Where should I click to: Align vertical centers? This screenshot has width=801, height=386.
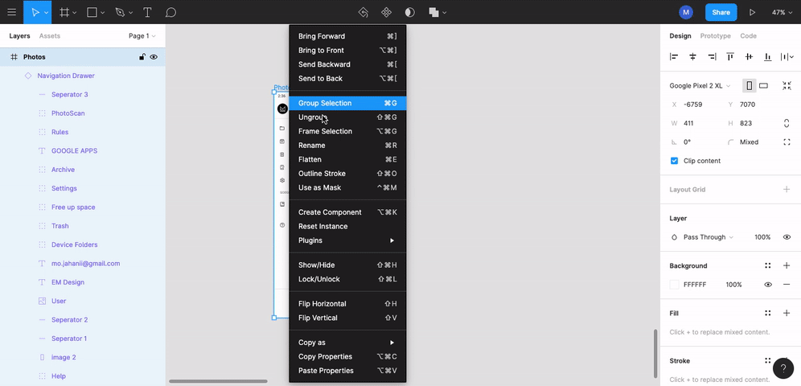coord(749,56)
